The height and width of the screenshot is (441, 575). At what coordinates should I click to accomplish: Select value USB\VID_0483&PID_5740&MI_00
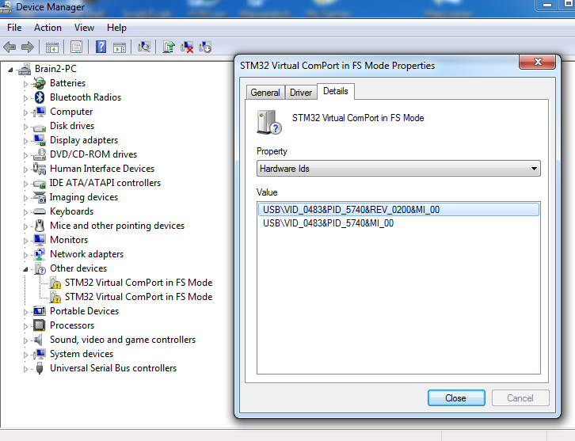328,223
